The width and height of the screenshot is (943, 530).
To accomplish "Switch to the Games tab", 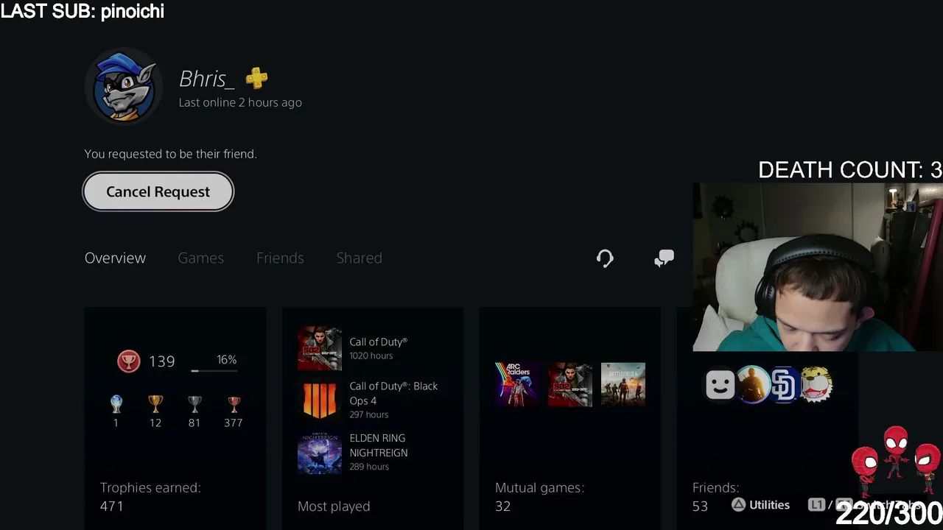I will point(200,258).
